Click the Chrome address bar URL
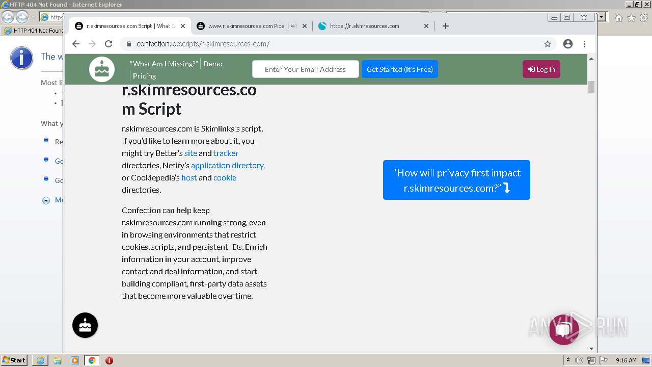Viewport: 652px width, 367px height. pyautogui.click(x=203, y=44)
